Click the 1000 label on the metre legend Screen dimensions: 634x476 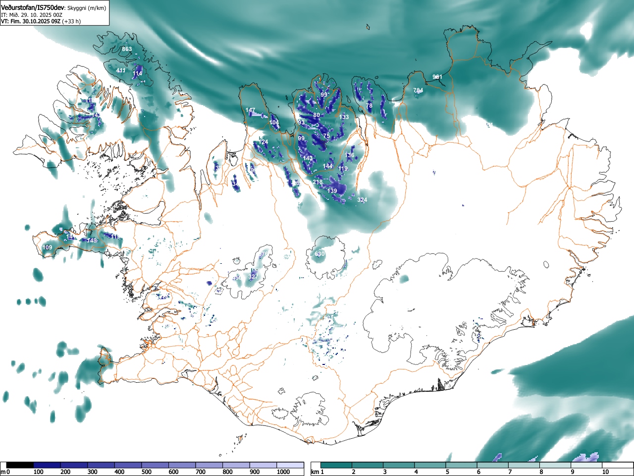(x=283, y=472)
